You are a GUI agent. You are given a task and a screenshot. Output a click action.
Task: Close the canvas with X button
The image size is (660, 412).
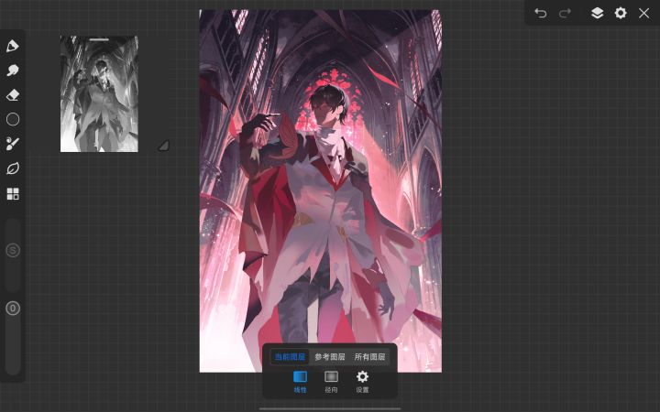644,13
